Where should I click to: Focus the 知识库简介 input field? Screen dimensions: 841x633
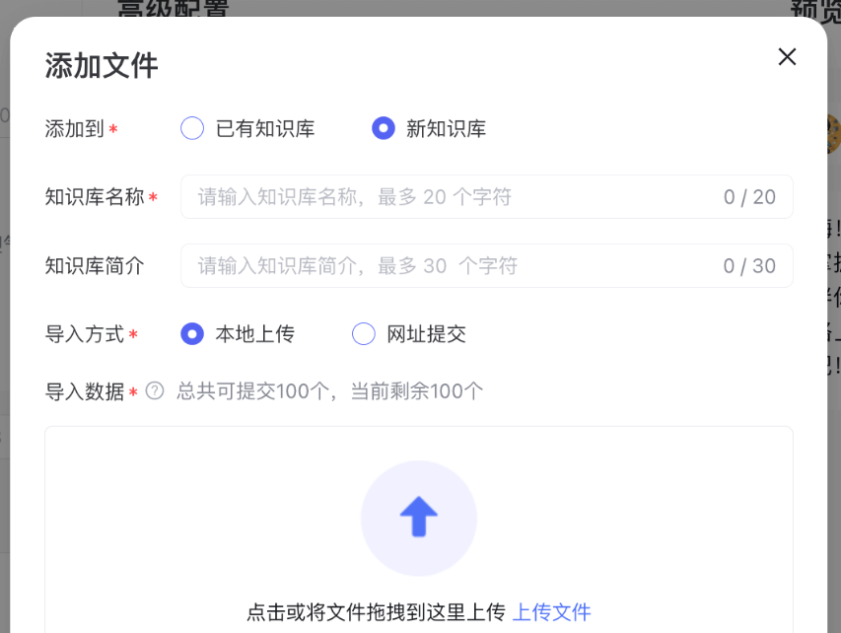tap(486, 265)
